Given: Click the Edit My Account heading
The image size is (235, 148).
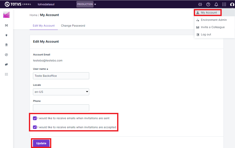Looking at the screenshot, I should point(46,42).
